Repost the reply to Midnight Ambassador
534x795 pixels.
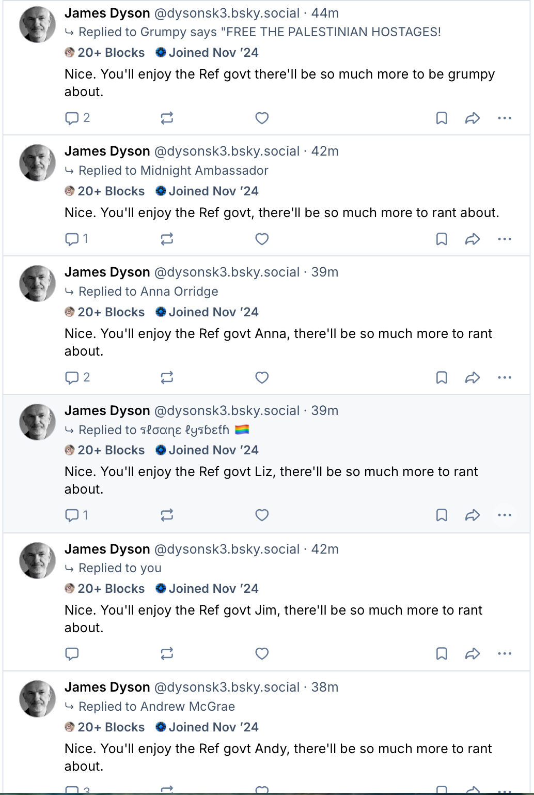pos(167,239)
